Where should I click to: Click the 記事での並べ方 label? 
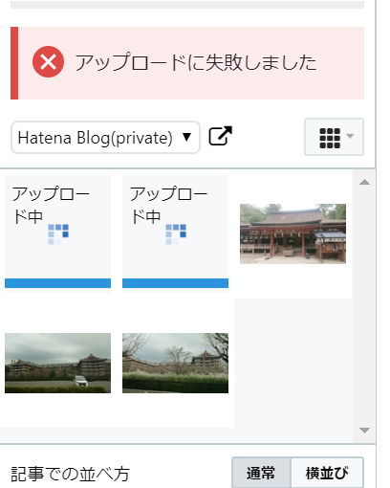coord(70,474)
